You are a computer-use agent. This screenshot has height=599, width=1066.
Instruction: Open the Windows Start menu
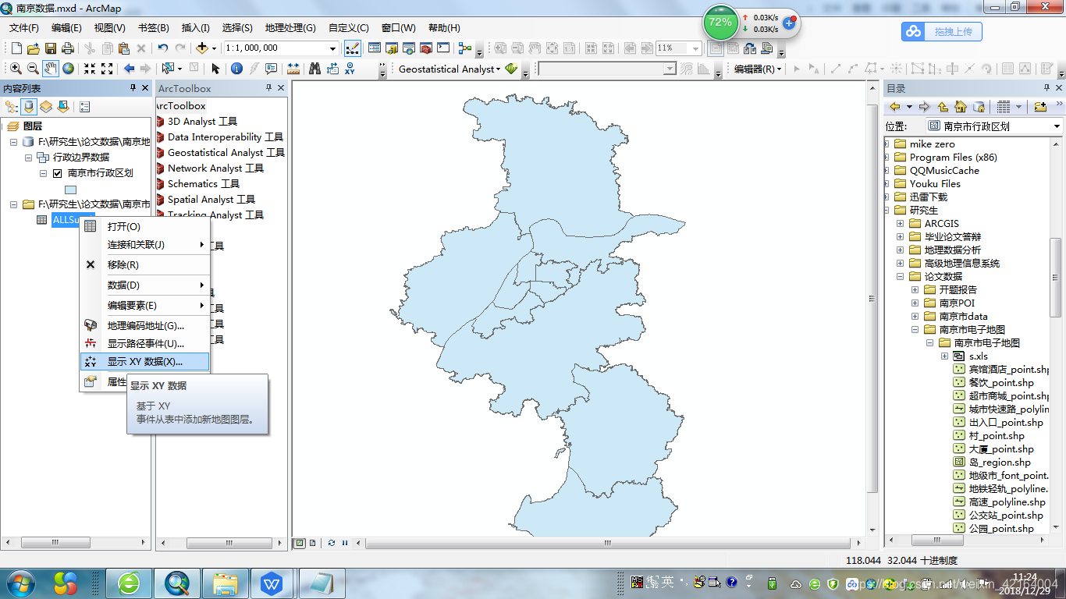(x=20, y=583)
